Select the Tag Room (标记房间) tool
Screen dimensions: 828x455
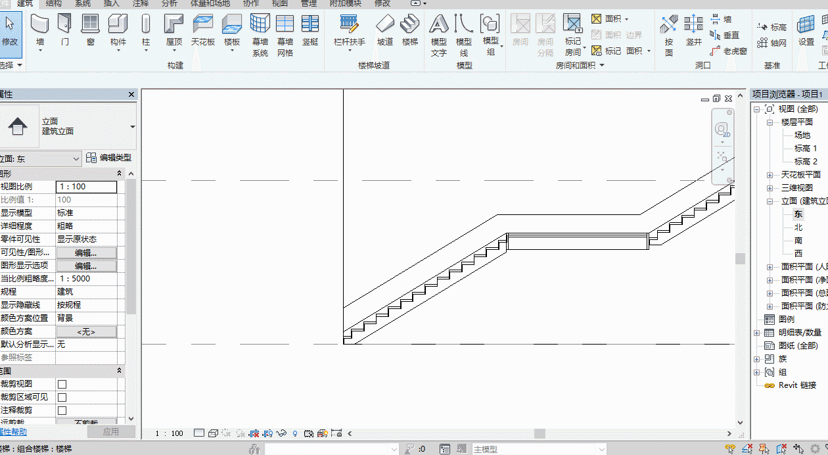[x=573, y=36]
